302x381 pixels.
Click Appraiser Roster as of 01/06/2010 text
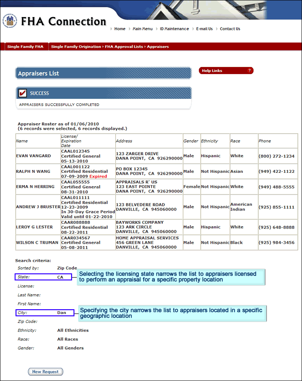tap(58, 124)
